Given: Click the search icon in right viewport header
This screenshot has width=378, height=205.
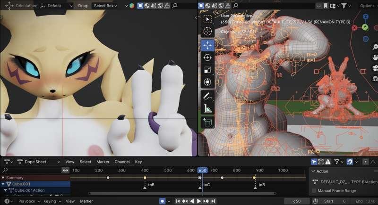Looking at the screenshot, I should (x=236, y=6).
